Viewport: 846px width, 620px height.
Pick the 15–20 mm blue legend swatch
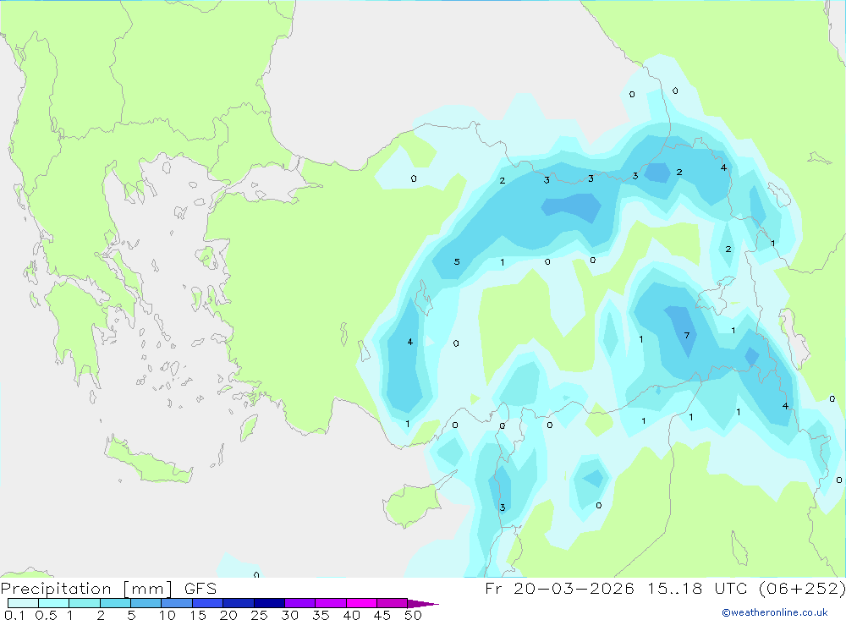(207, 603)
